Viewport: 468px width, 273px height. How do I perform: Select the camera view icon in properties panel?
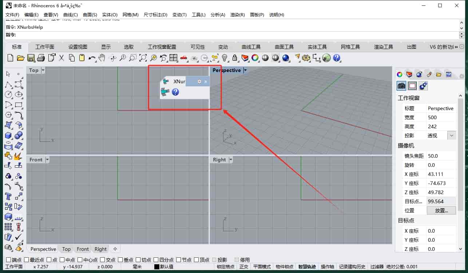click(401, 85)
